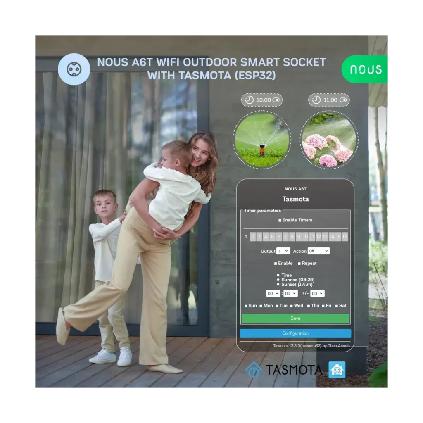Image resolution: width=423 pixels, height=423 pixels.
Task: Check the Wed day checkbox
Action: click(291, 306)
